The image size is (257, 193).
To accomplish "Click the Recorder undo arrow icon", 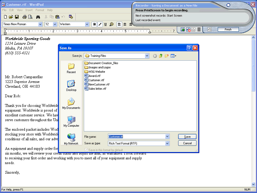I will (x=210, y=29).
